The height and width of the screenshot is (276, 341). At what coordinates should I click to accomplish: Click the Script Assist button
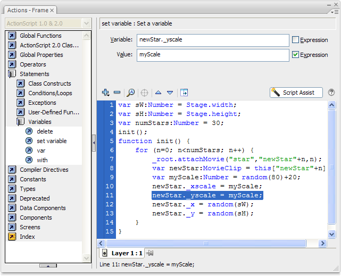tap(296, 93)
